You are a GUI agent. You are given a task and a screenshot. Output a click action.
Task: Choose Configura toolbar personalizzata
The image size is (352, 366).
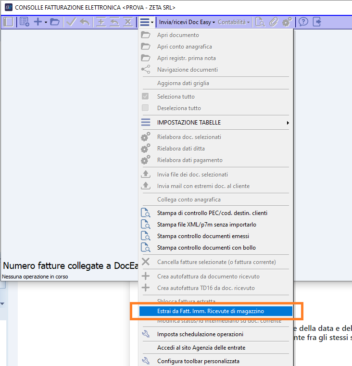216,361
